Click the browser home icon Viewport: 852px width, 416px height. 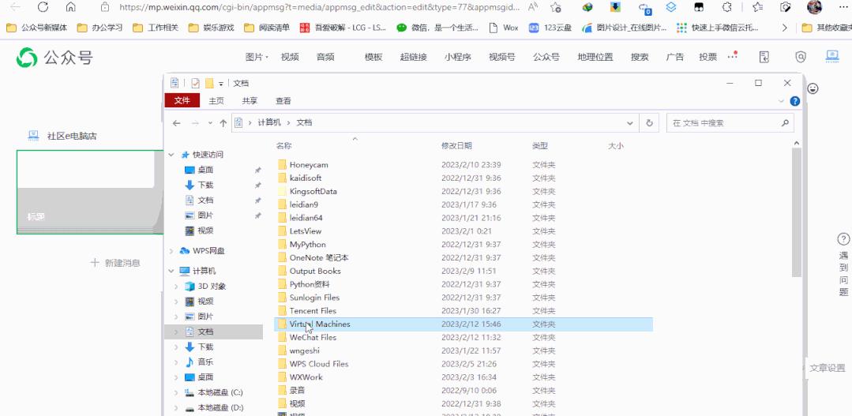[70, 7]
